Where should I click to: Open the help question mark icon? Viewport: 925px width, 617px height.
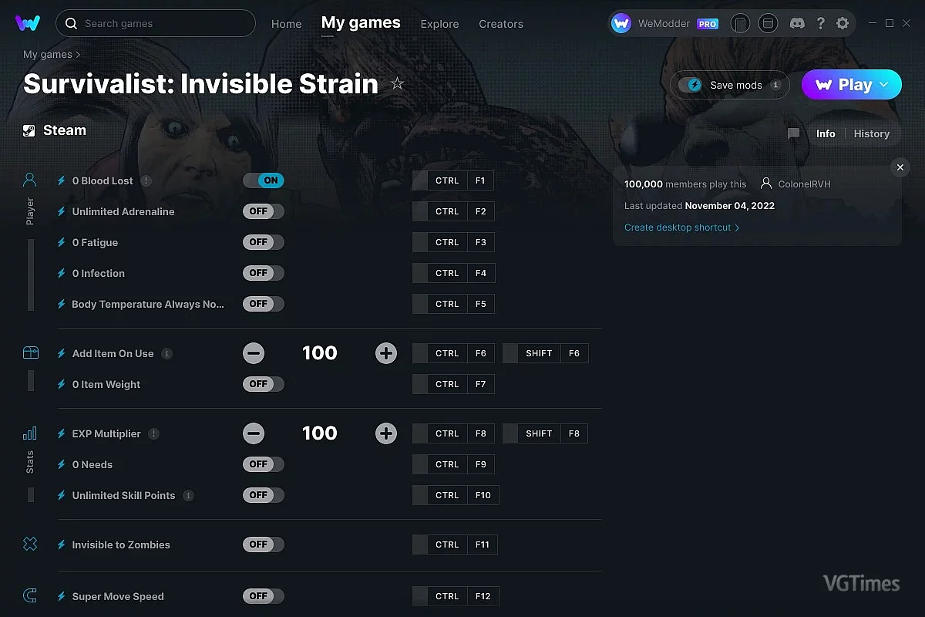tap(820, 24)
